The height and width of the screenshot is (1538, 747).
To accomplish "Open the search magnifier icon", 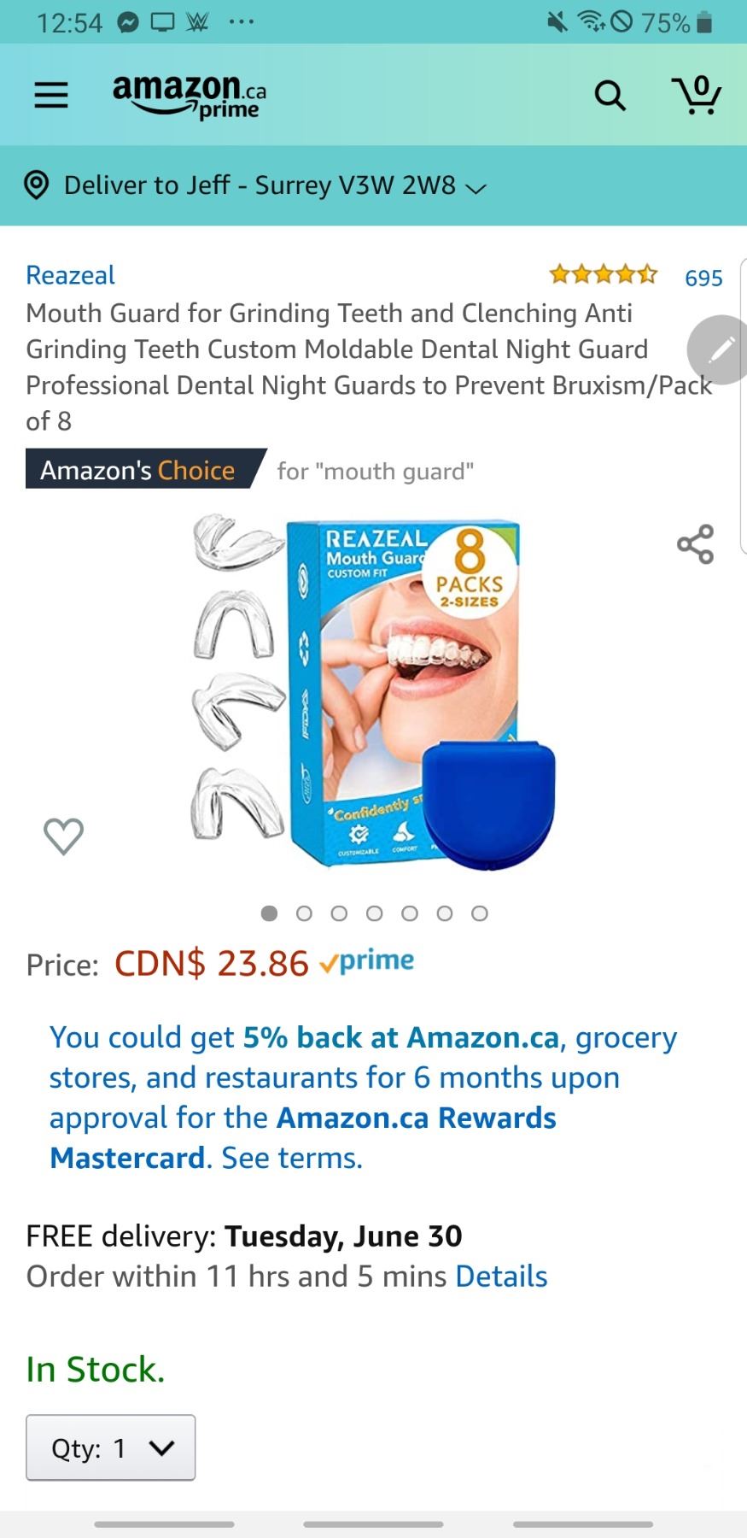I will click(x=610, y=96).
